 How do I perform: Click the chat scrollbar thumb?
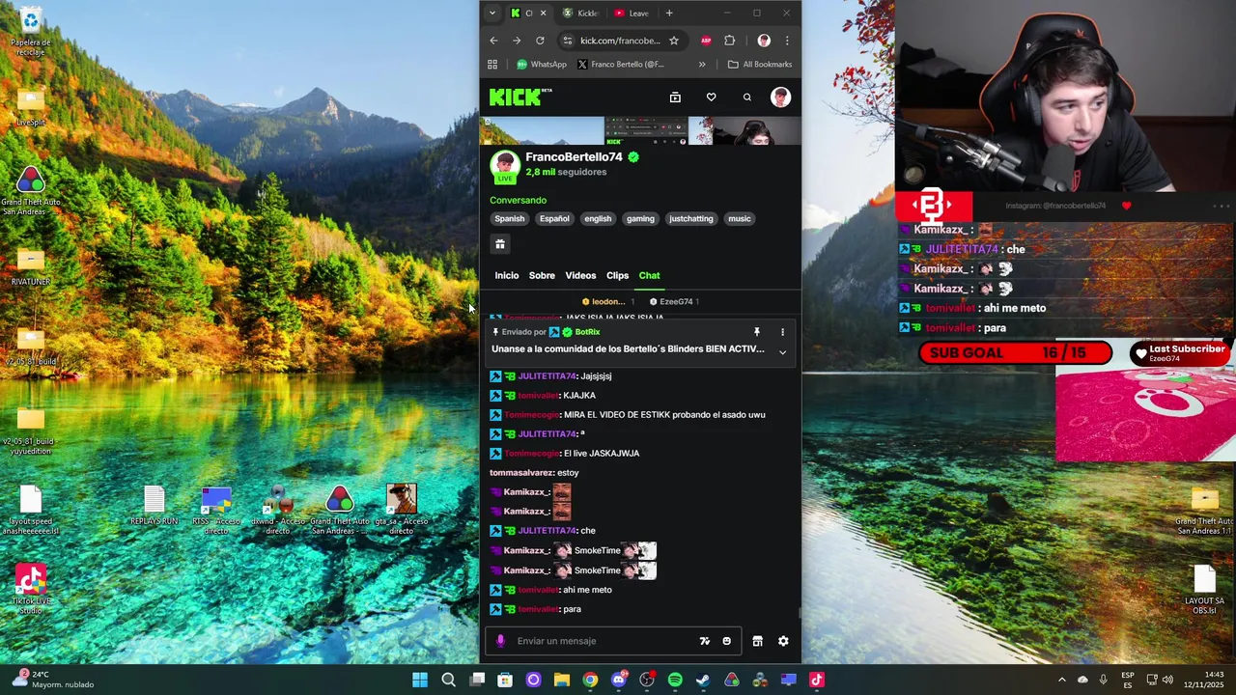click(x=799, y=612)
